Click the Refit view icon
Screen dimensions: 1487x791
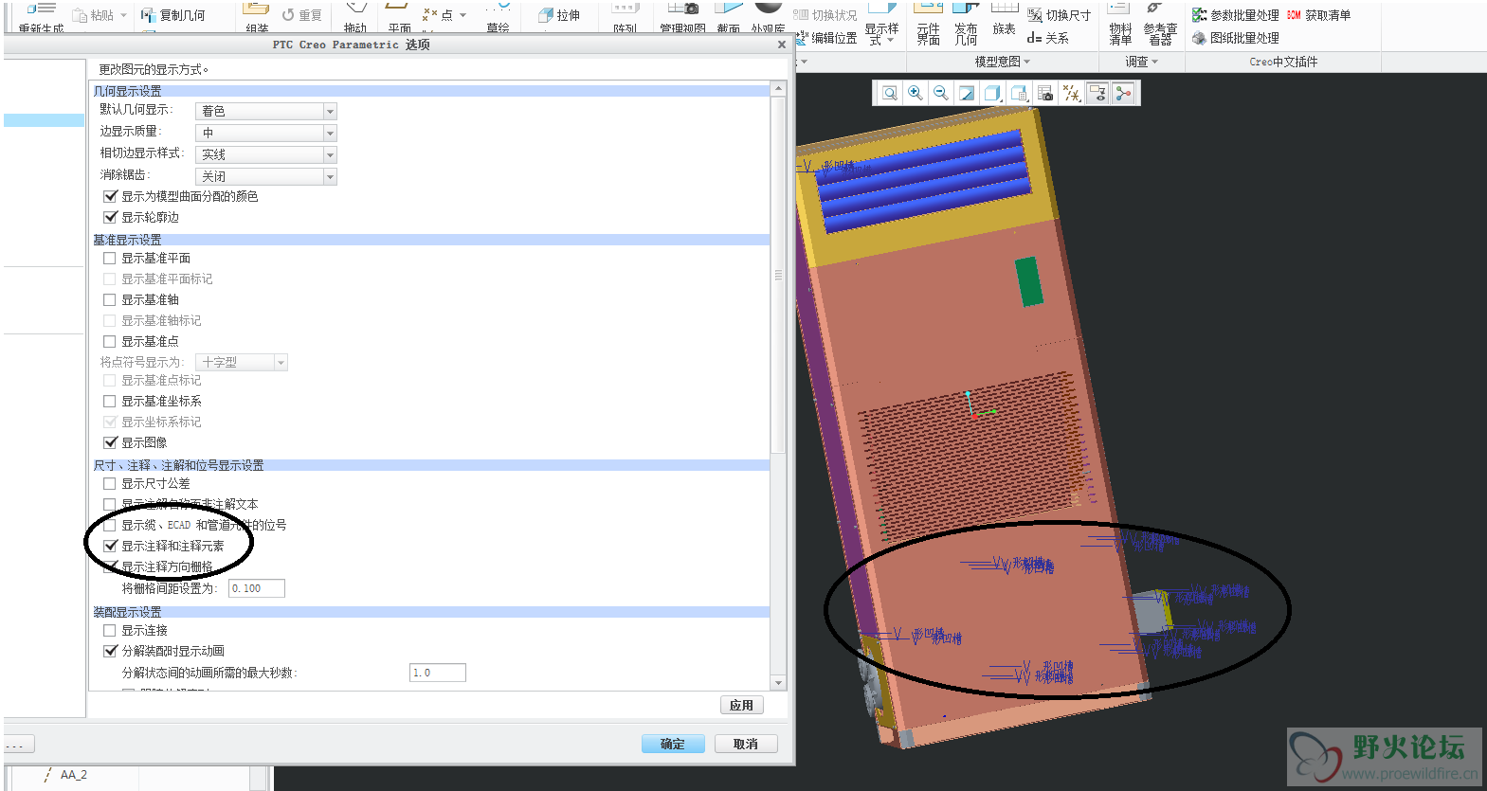click(x=890, y=93)
